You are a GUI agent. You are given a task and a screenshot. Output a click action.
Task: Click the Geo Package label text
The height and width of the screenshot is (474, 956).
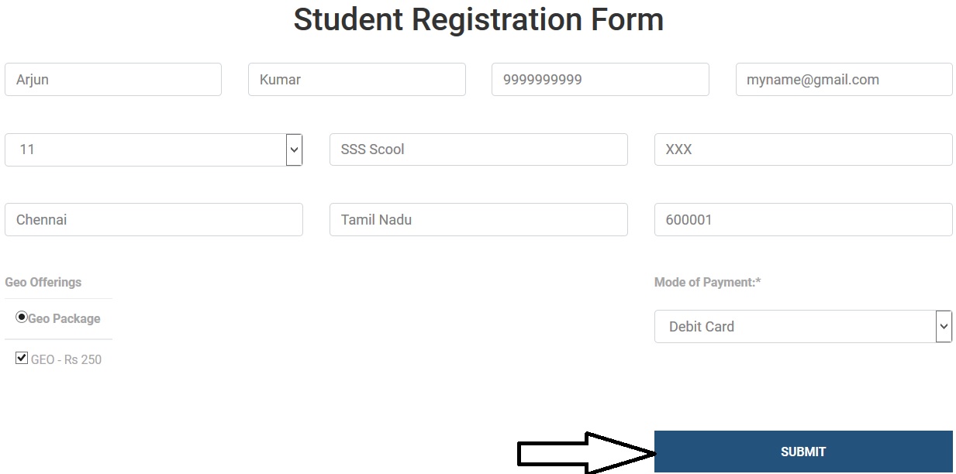(x=64, y=319)
